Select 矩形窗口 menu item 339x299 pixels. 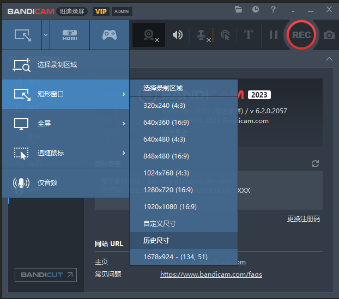tap(66, 94)
